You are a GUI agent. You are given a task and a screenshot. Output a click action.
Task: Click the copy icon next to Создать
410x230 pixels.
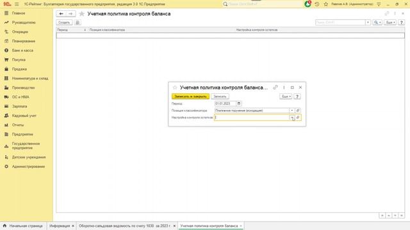[78, 22]
